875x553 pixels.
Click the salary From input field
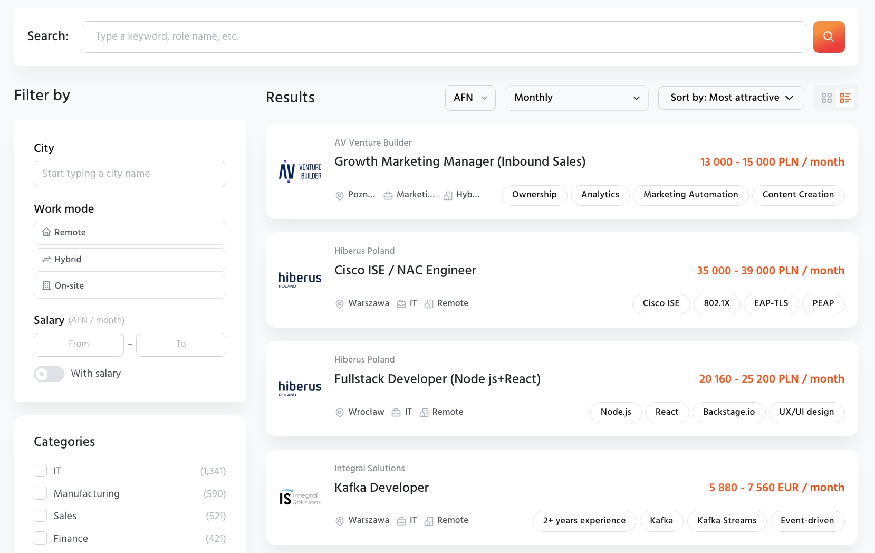[x=79, y=345]
